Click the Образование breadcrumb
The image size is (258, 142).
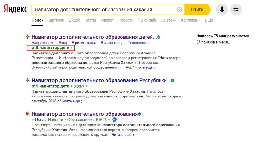(x=80, y=120)
